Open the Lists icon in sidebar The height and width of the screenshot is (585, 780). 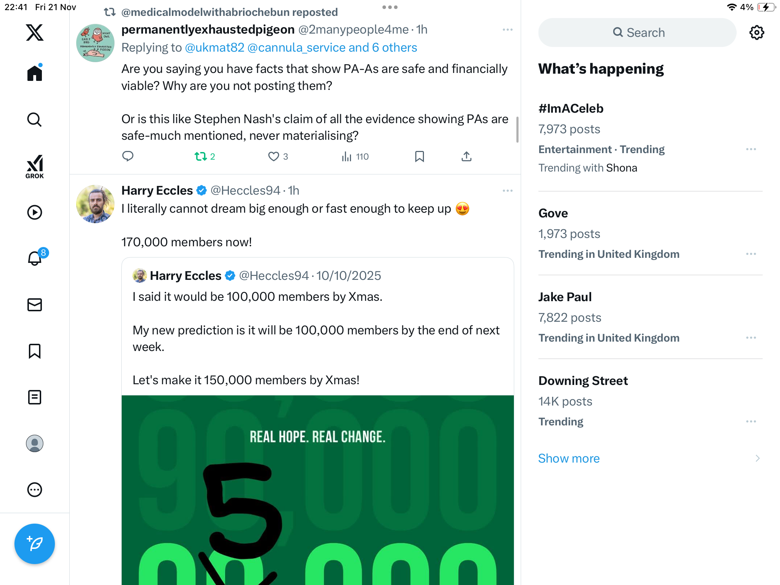[x=35, y=397]
